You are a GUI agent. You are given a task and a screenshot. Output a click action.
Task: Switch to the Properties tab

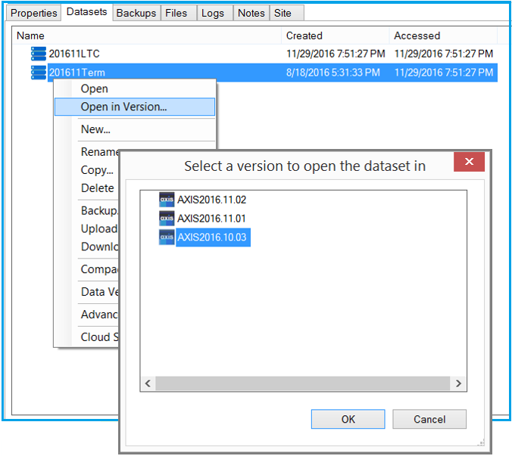33,13
